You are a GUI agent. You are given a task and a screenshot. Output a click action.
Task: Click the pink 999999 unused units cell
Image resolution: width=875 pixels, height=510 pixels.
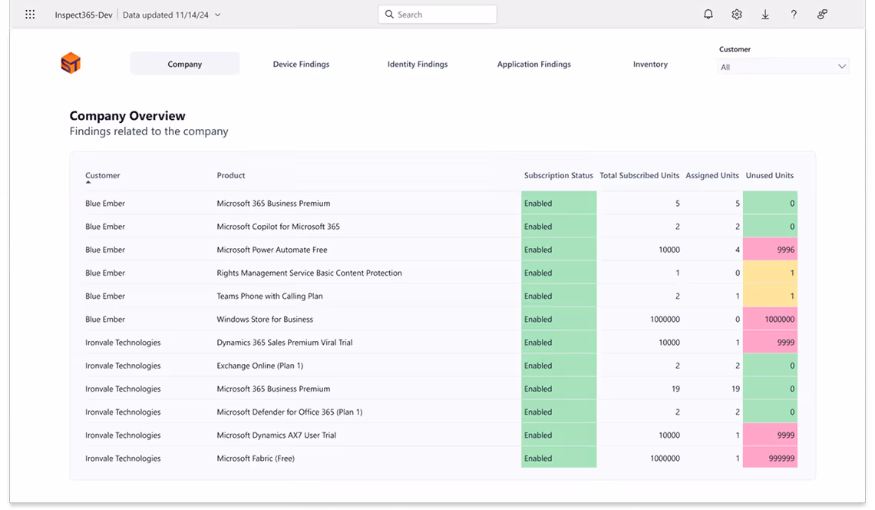(x=770, y=458)
